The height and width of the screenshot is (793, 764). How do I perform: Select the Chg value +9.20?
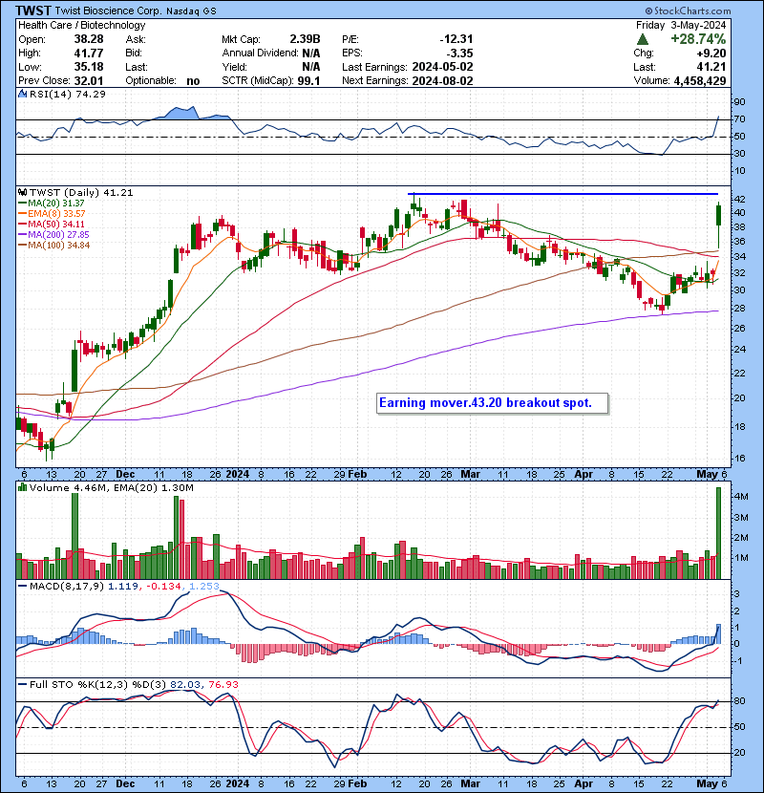point(711,54)
